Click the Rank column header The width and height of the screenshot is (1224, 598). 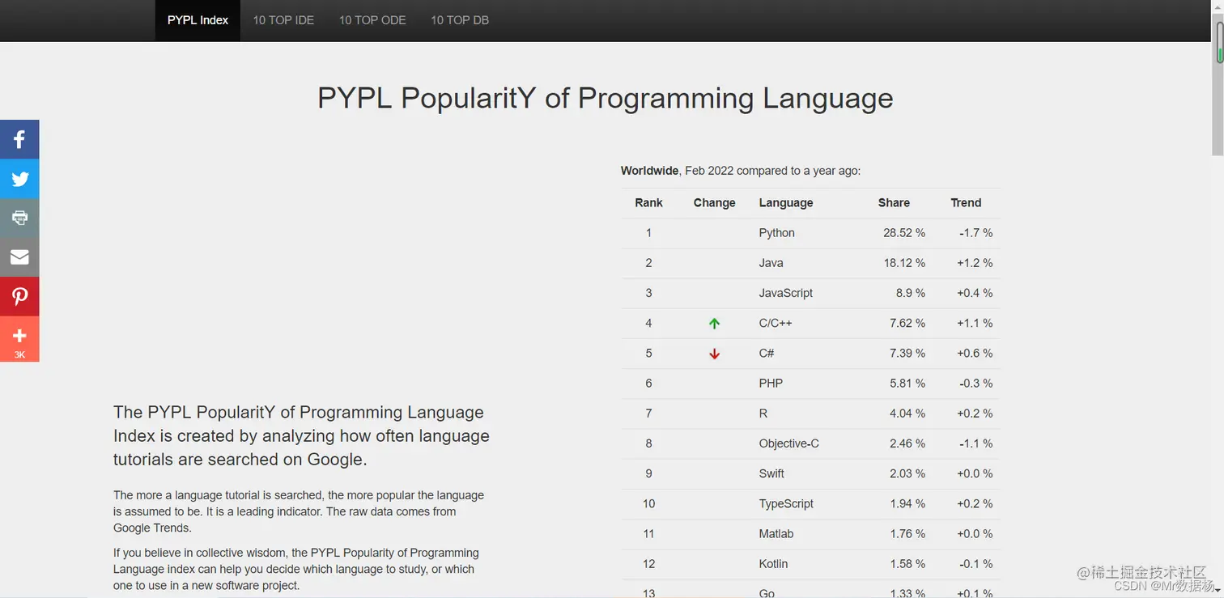tap(648, 203)
